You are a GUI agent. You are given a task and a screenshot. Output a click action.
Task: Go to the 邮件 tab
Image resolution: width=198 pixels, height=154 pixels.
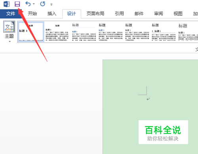(x=139, y=13)
